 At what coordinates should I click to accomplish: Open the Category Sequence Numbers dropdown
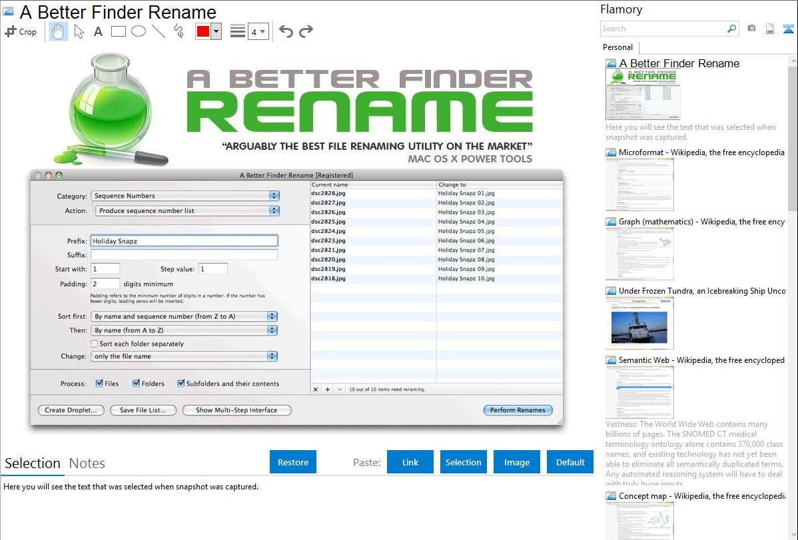pyautogui.click(x=185, y=196)
